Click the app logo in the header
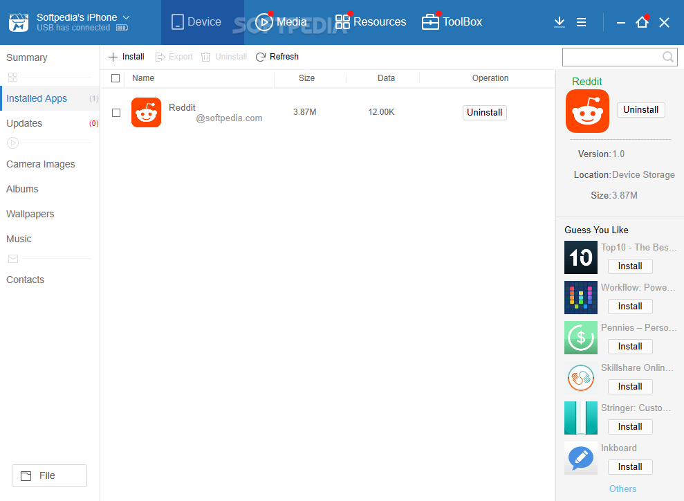The height and width of the screenshot is (501, 684). click(19, 22)
